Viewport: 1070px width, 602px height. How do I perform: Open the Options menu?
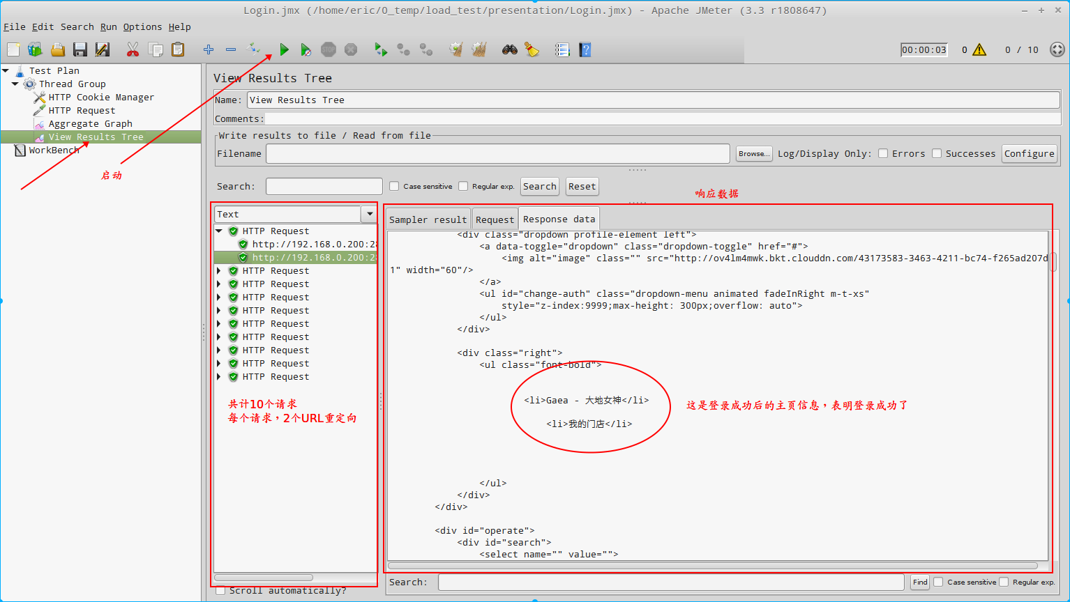[x=142, y=27]
